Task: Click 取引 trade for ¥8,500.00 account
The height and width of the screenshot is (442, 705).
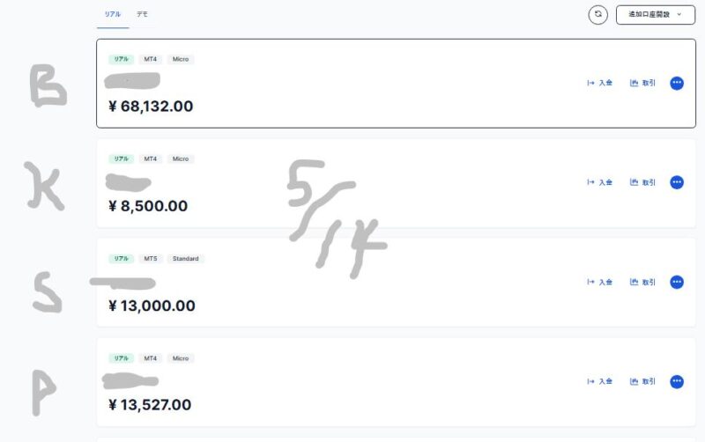Action: (642, 182)
